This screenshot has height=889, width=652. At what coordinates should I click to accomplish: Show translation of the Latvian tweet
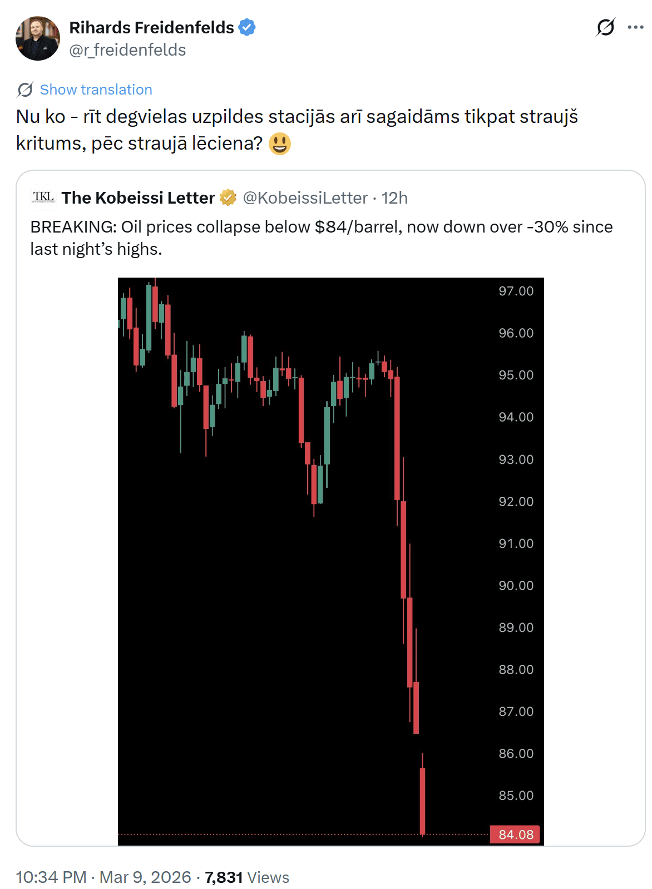tap(96, 90)
